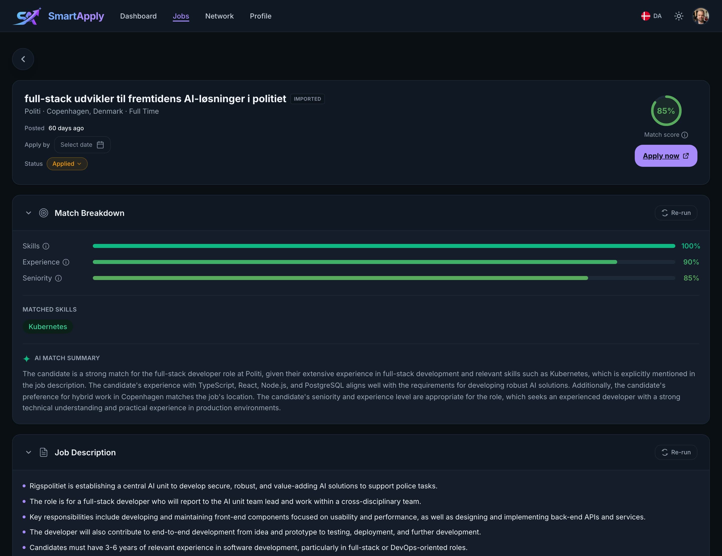Click the info icon next to Experience
The height and width of the screenshot is (556, 722).
pyautogui.click(x=66, y=262)
